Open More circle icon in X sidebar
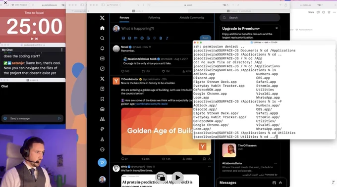 [102, 149]
